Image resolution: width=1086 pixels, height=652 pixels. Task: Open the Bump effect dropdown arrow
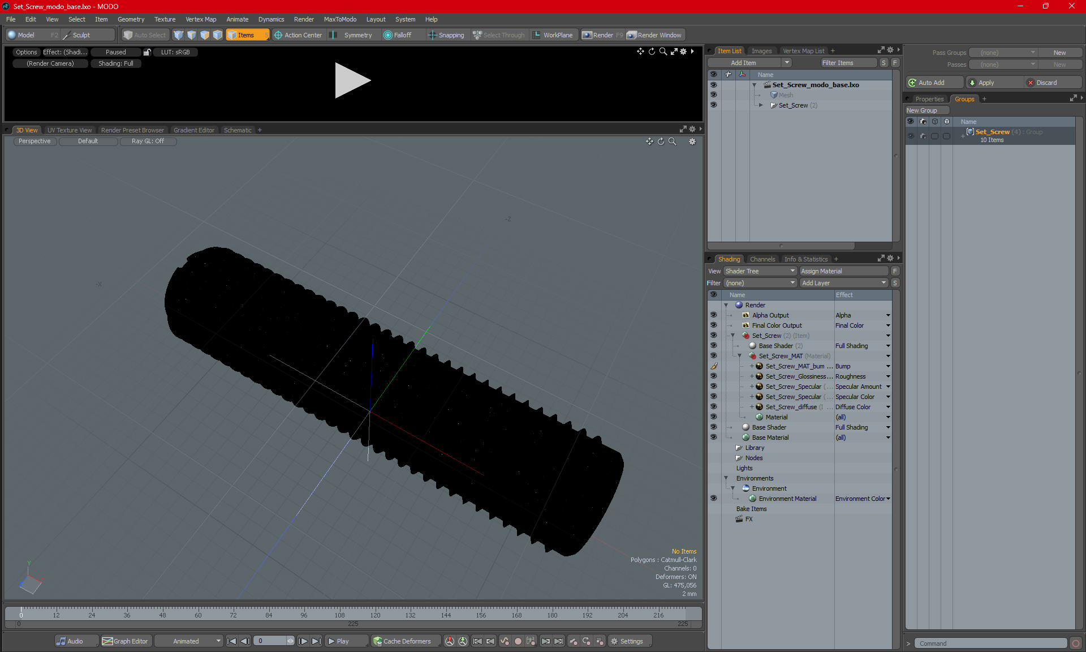click(x=888, y=366)
